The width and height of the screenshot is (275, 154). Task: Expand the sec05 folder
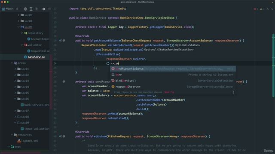click(15, 93)
